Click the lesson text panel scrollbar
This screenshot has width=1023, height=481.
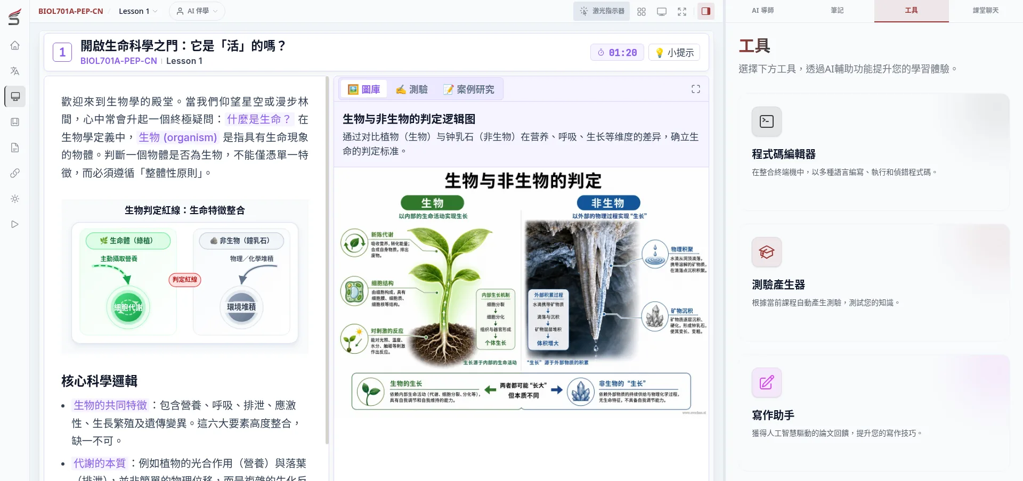click(327, 260)
